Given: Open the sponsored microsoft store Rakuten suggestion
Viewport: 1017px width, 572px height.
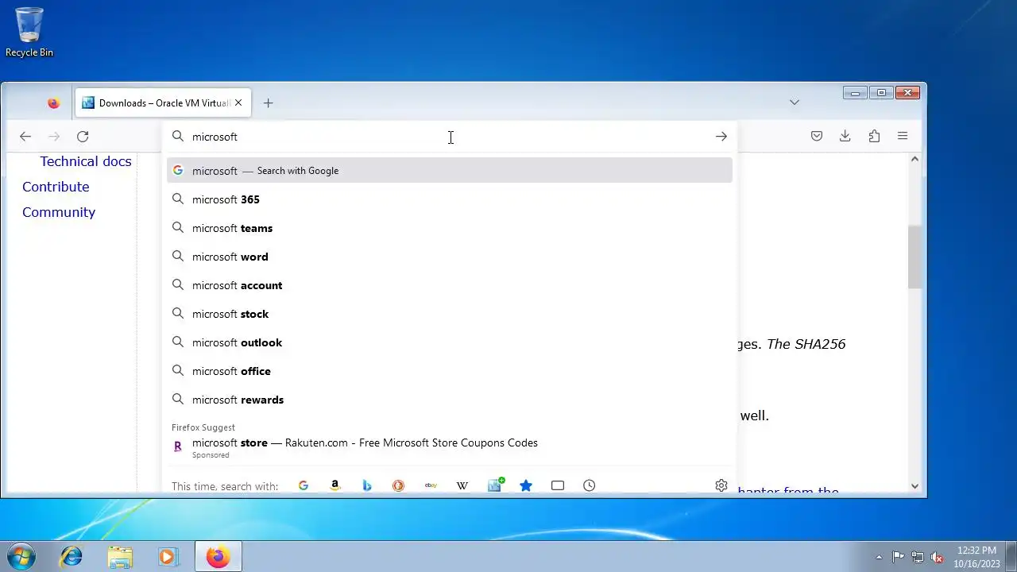Looking at the screenshot, I should (x=450, y=448).
